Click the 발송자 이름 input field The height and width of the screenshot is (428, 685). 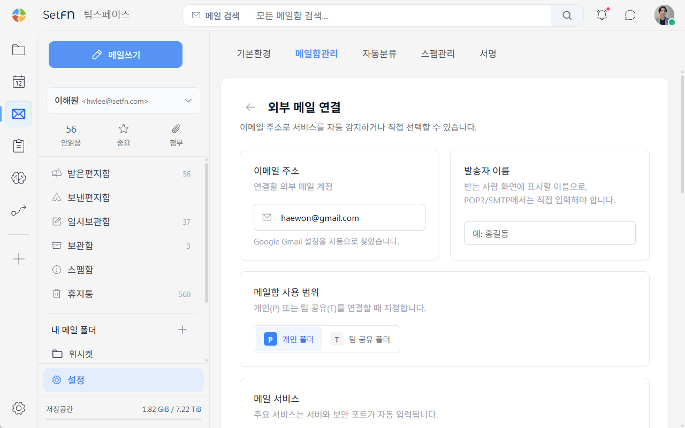[550, 233]
